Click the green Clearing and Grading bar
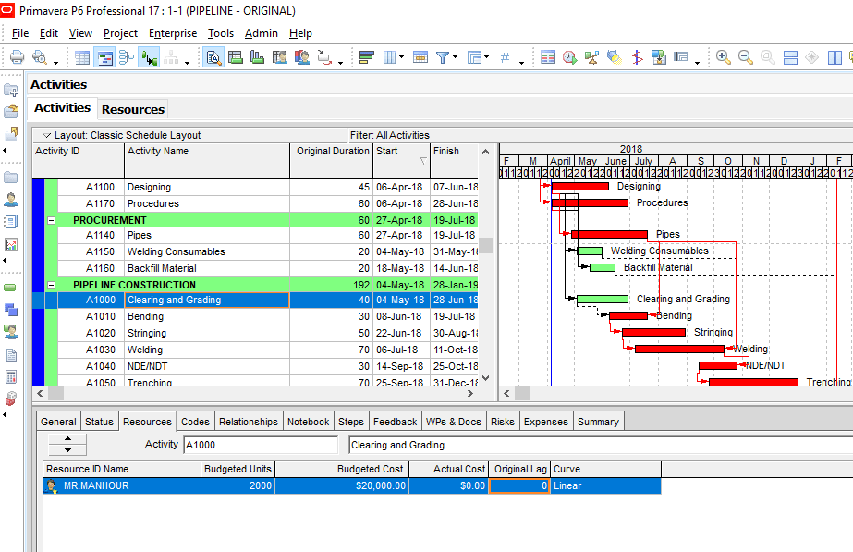The height and width of the screenshot is (552, 853). pos(603,300)
